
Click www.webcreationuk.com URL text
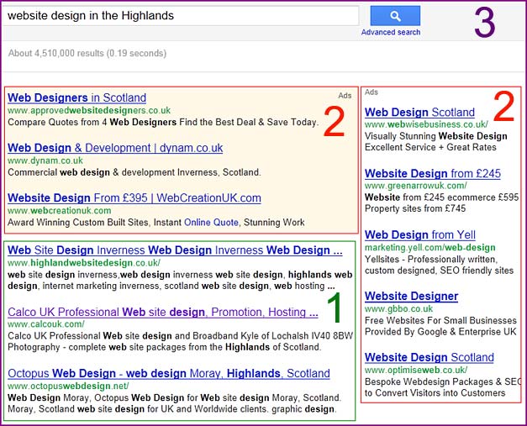[x=60, y=211]
